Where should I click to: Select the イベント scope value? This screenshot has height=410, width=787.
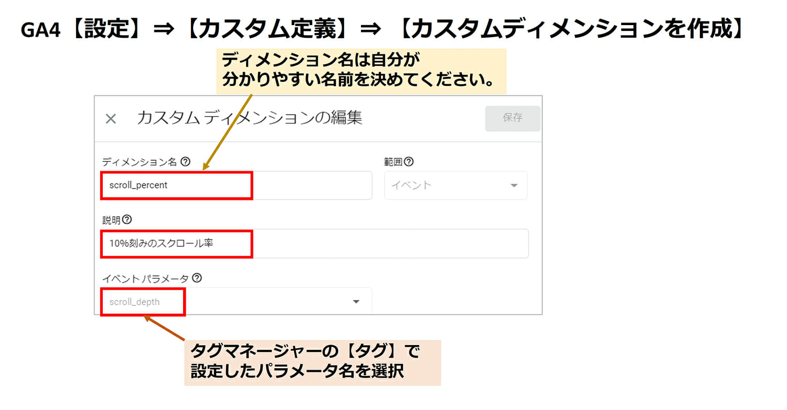click(411, 185)
